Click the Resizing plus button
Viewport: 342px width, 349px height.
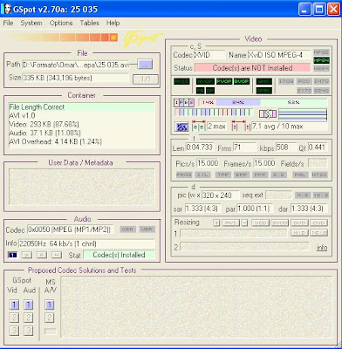pyautogui.click(x=216, y=223)
